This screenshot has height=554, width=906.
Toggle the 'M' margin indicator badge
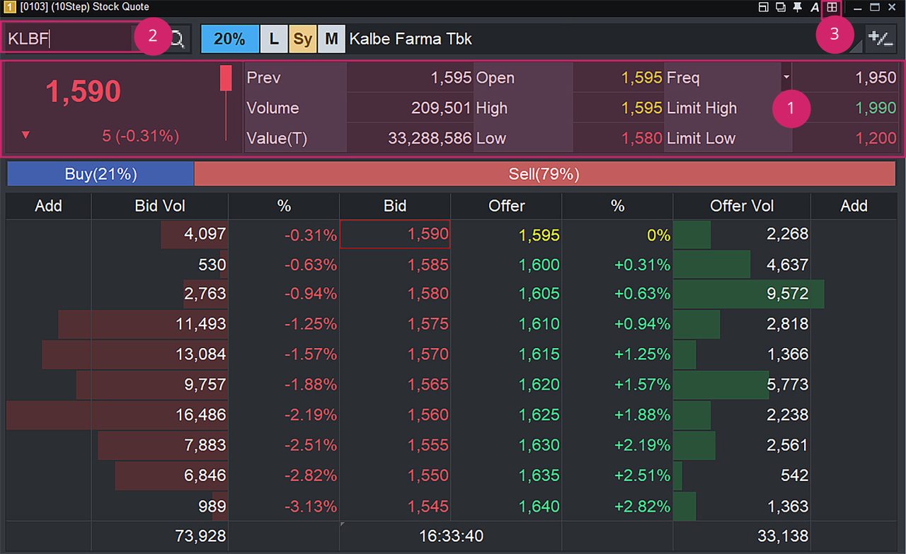[x=331, y=38]
